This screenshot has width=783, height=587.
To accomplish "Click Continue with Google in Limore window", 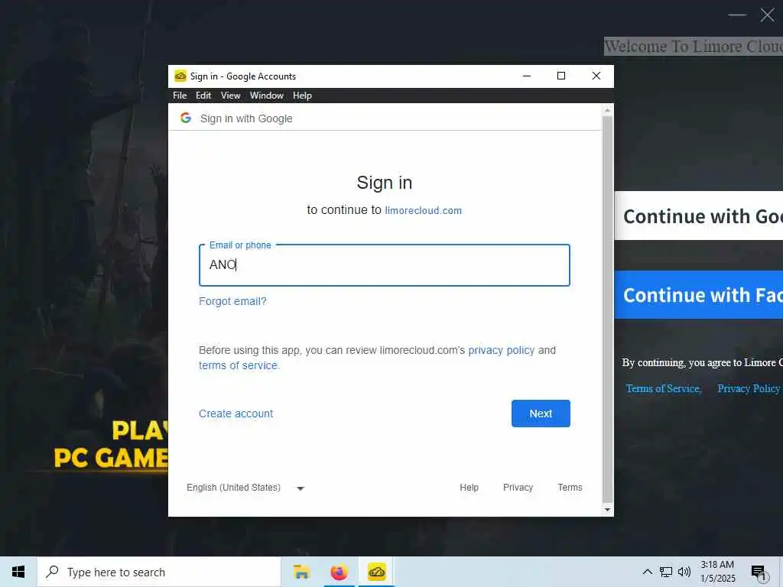I will tap(699, 216).
